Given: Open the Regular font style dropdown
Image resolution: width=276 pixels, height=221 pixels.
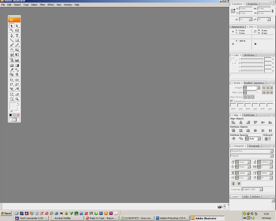Looking at the screenshot, I should click(x=271, y=156).
